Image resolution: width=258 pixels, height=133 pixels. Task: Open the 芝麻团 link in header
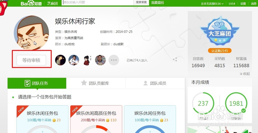point(52,3)
